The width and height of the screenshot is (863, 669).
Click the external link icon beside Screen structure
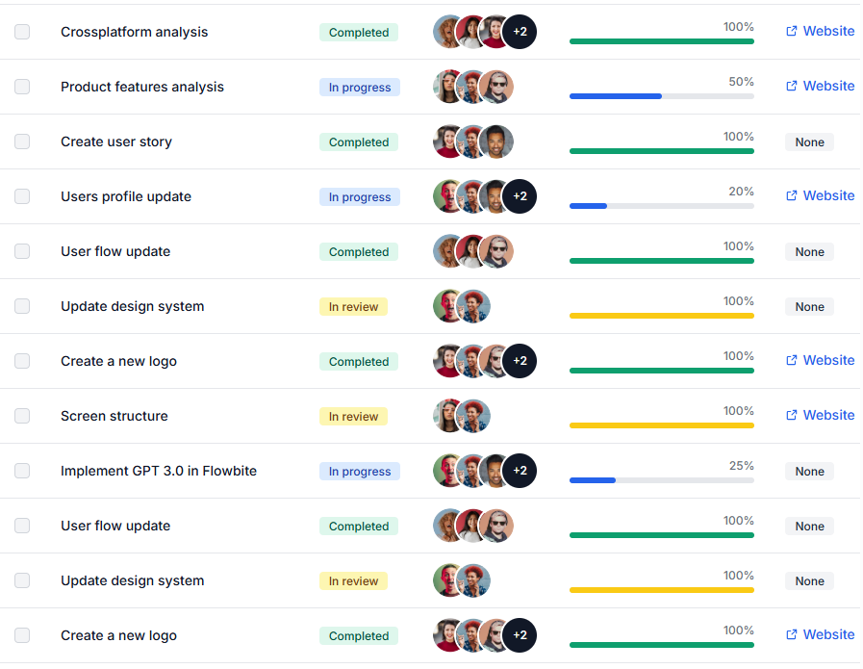tap(794, 415)
